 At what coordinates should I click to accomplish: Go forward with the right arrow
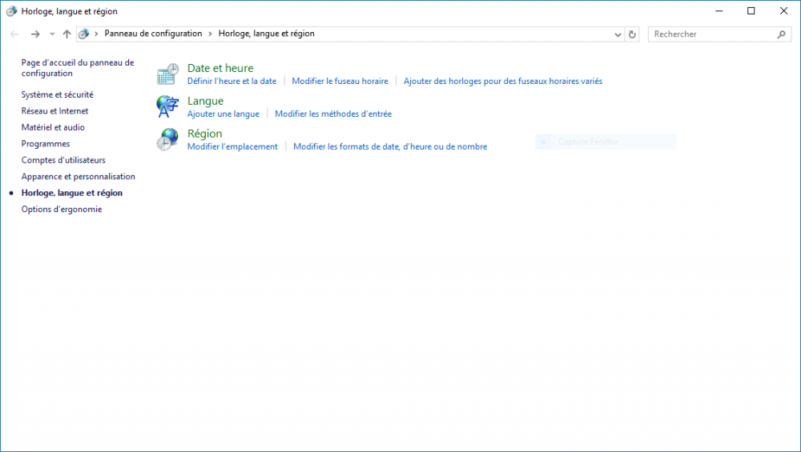click(x=35, y=34)
